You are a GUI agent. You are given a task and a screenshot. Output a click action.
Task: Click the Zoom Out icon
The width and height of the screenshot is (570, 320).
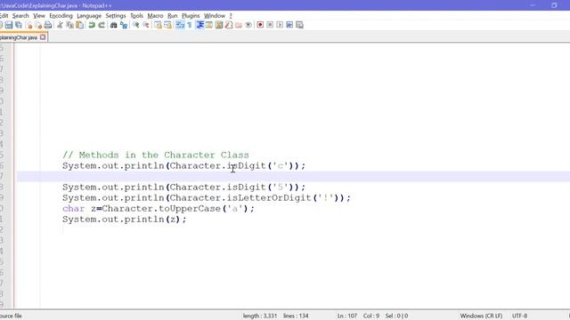point(146,25)
